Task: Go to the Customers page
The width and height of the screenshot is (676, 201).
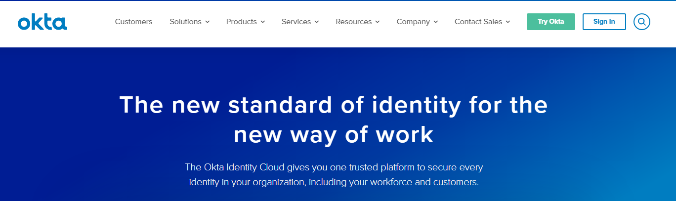Action: point(133,22)
